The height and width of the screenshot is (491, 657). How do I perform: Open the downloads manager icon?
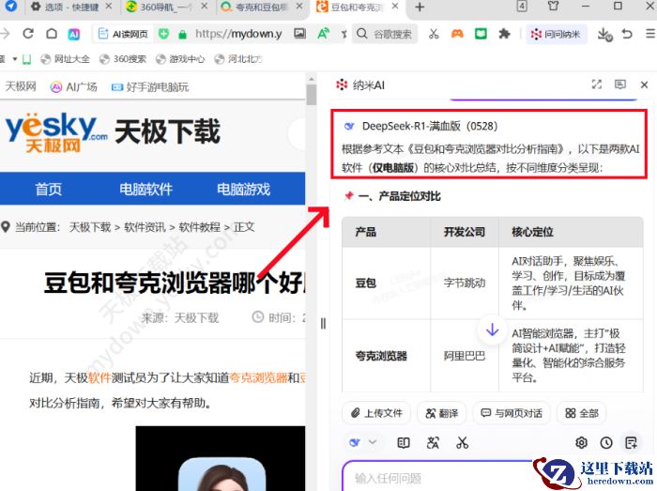pos(604,35)
